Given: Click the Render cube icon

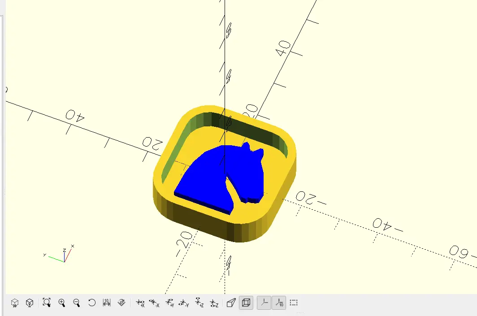Looking at the screenshot, I should tap(30, 303).
